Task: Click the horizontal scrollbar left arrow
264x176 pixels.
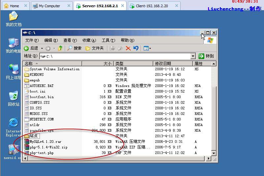Action: [25, 158]
